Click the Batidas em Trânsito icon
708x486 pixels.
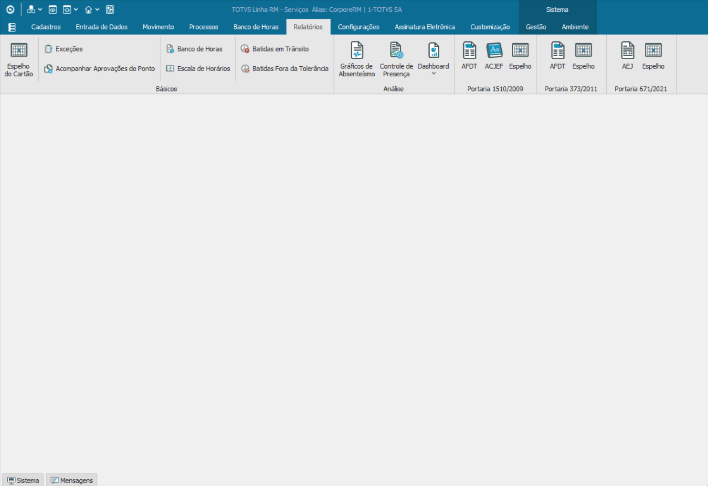click(x=245, y=49)
